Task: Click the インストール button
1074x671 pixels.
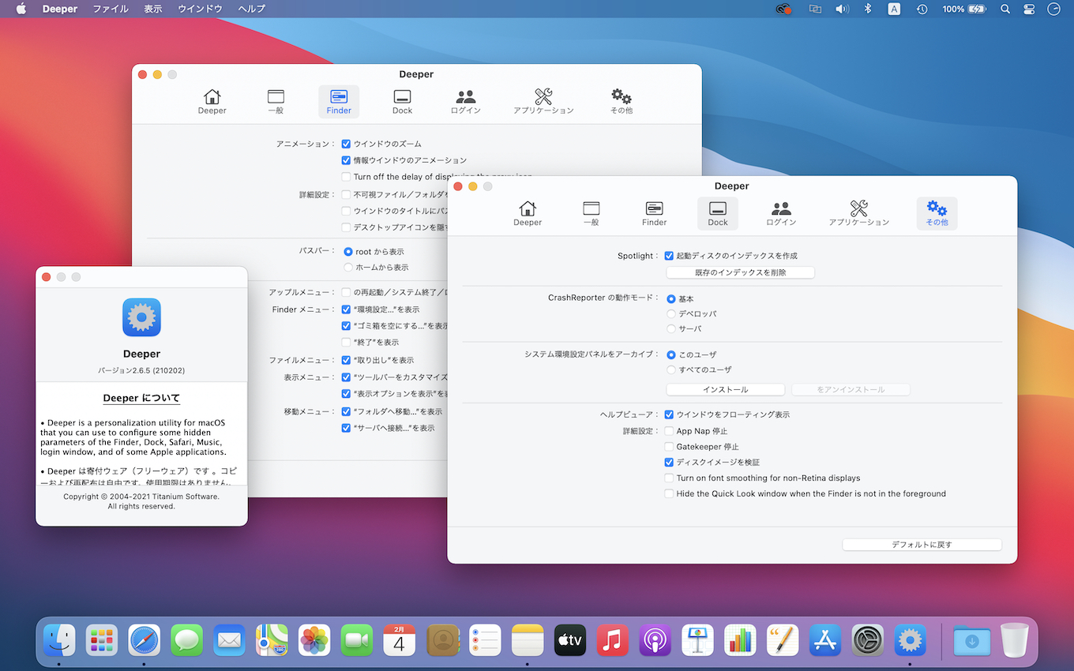Action: coord(725,390)
